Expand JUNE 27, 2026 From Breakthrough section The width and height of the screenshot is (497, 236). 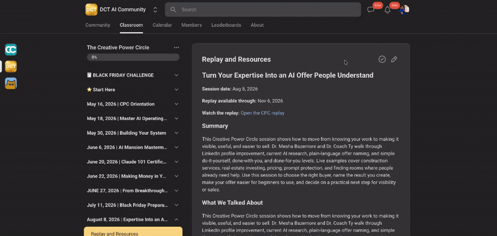point(133,191)
